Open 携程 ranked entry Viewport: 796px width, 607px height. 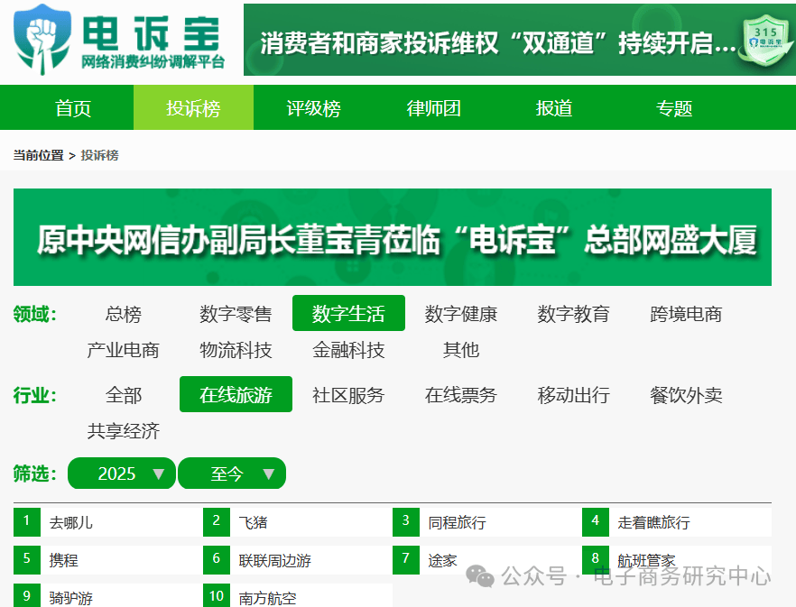tap(108, 560)
